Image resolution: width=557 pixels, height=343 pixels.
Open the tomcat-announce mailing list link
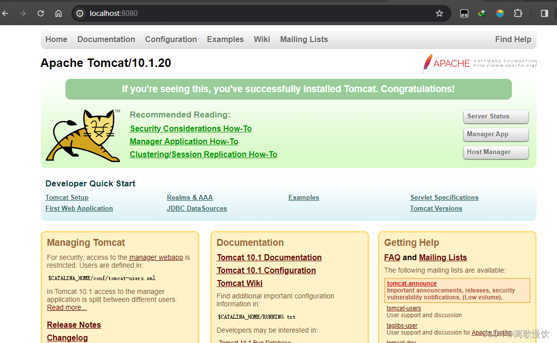coord(412,284)
